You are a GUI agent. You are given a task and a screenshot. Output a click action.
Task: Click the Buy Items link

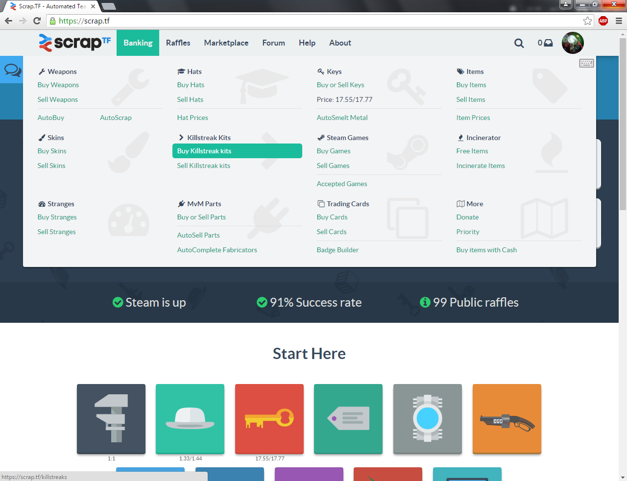click(x=471, y=85)
